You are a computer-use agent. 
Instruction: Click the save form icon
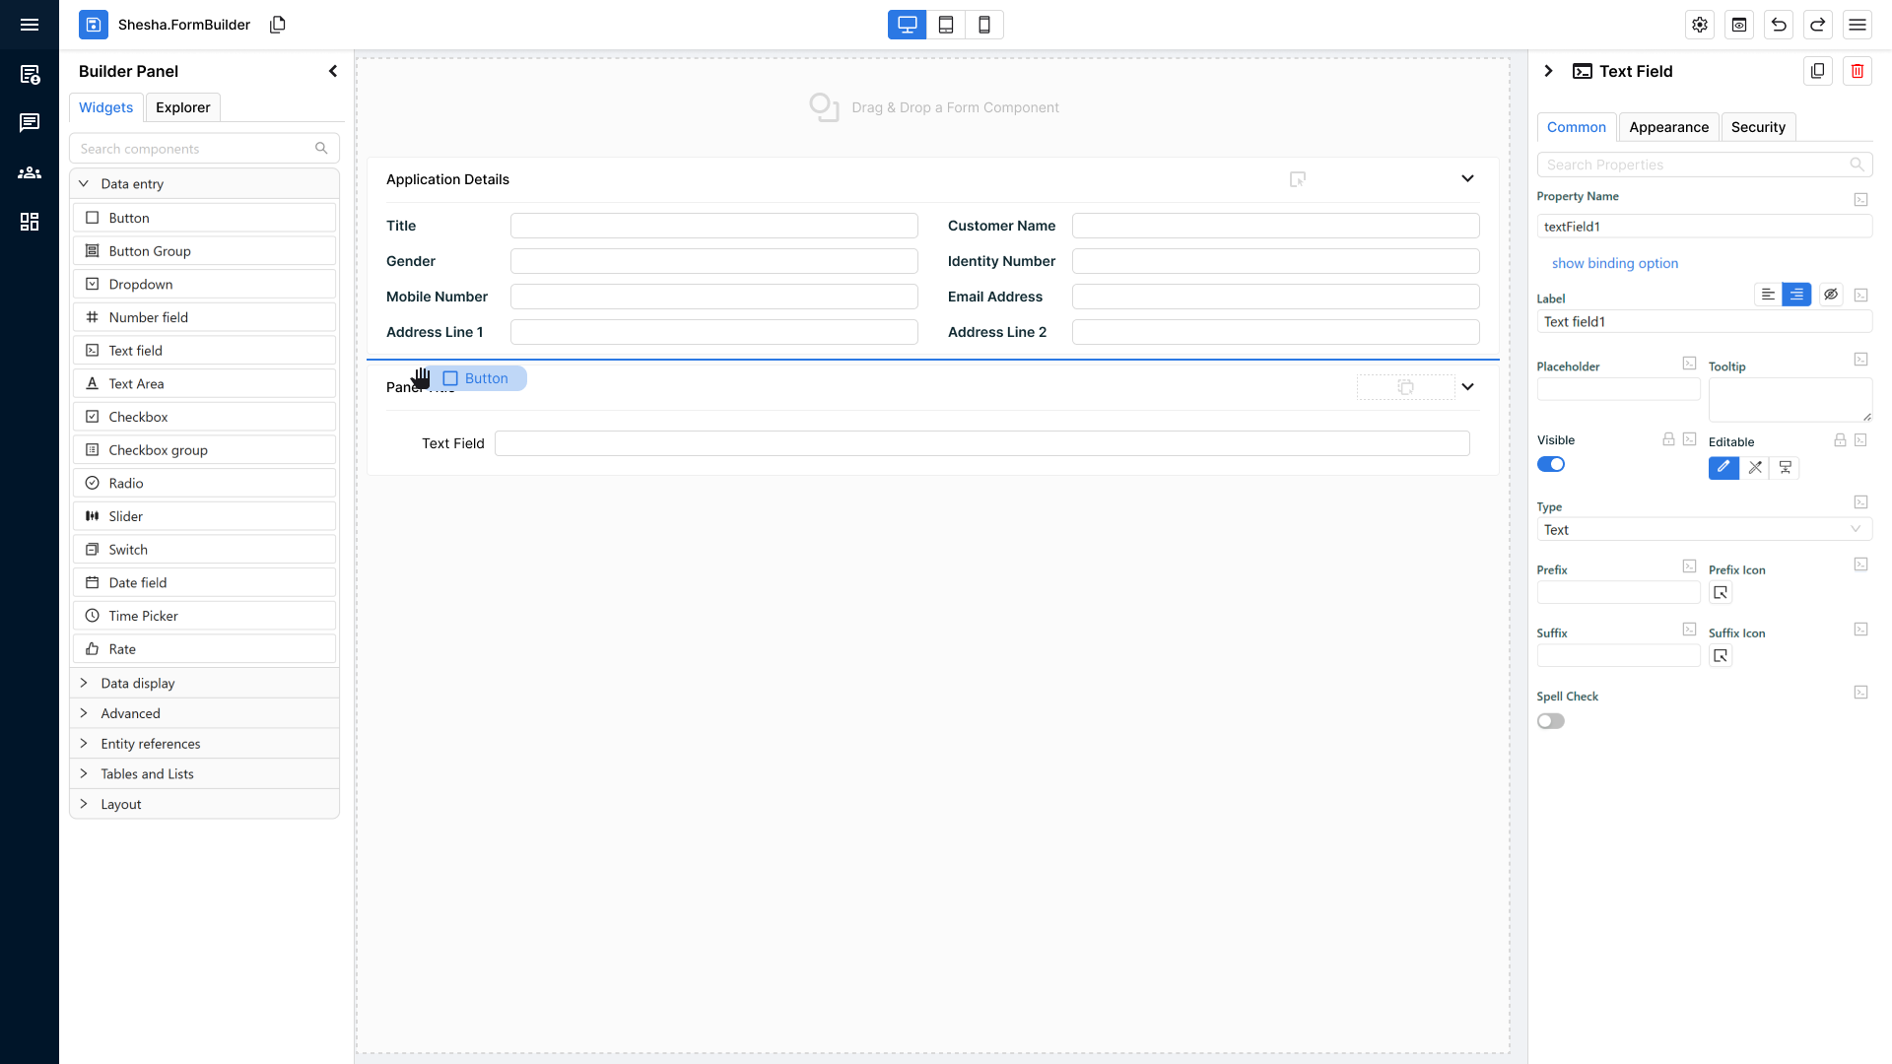point(94,25)
